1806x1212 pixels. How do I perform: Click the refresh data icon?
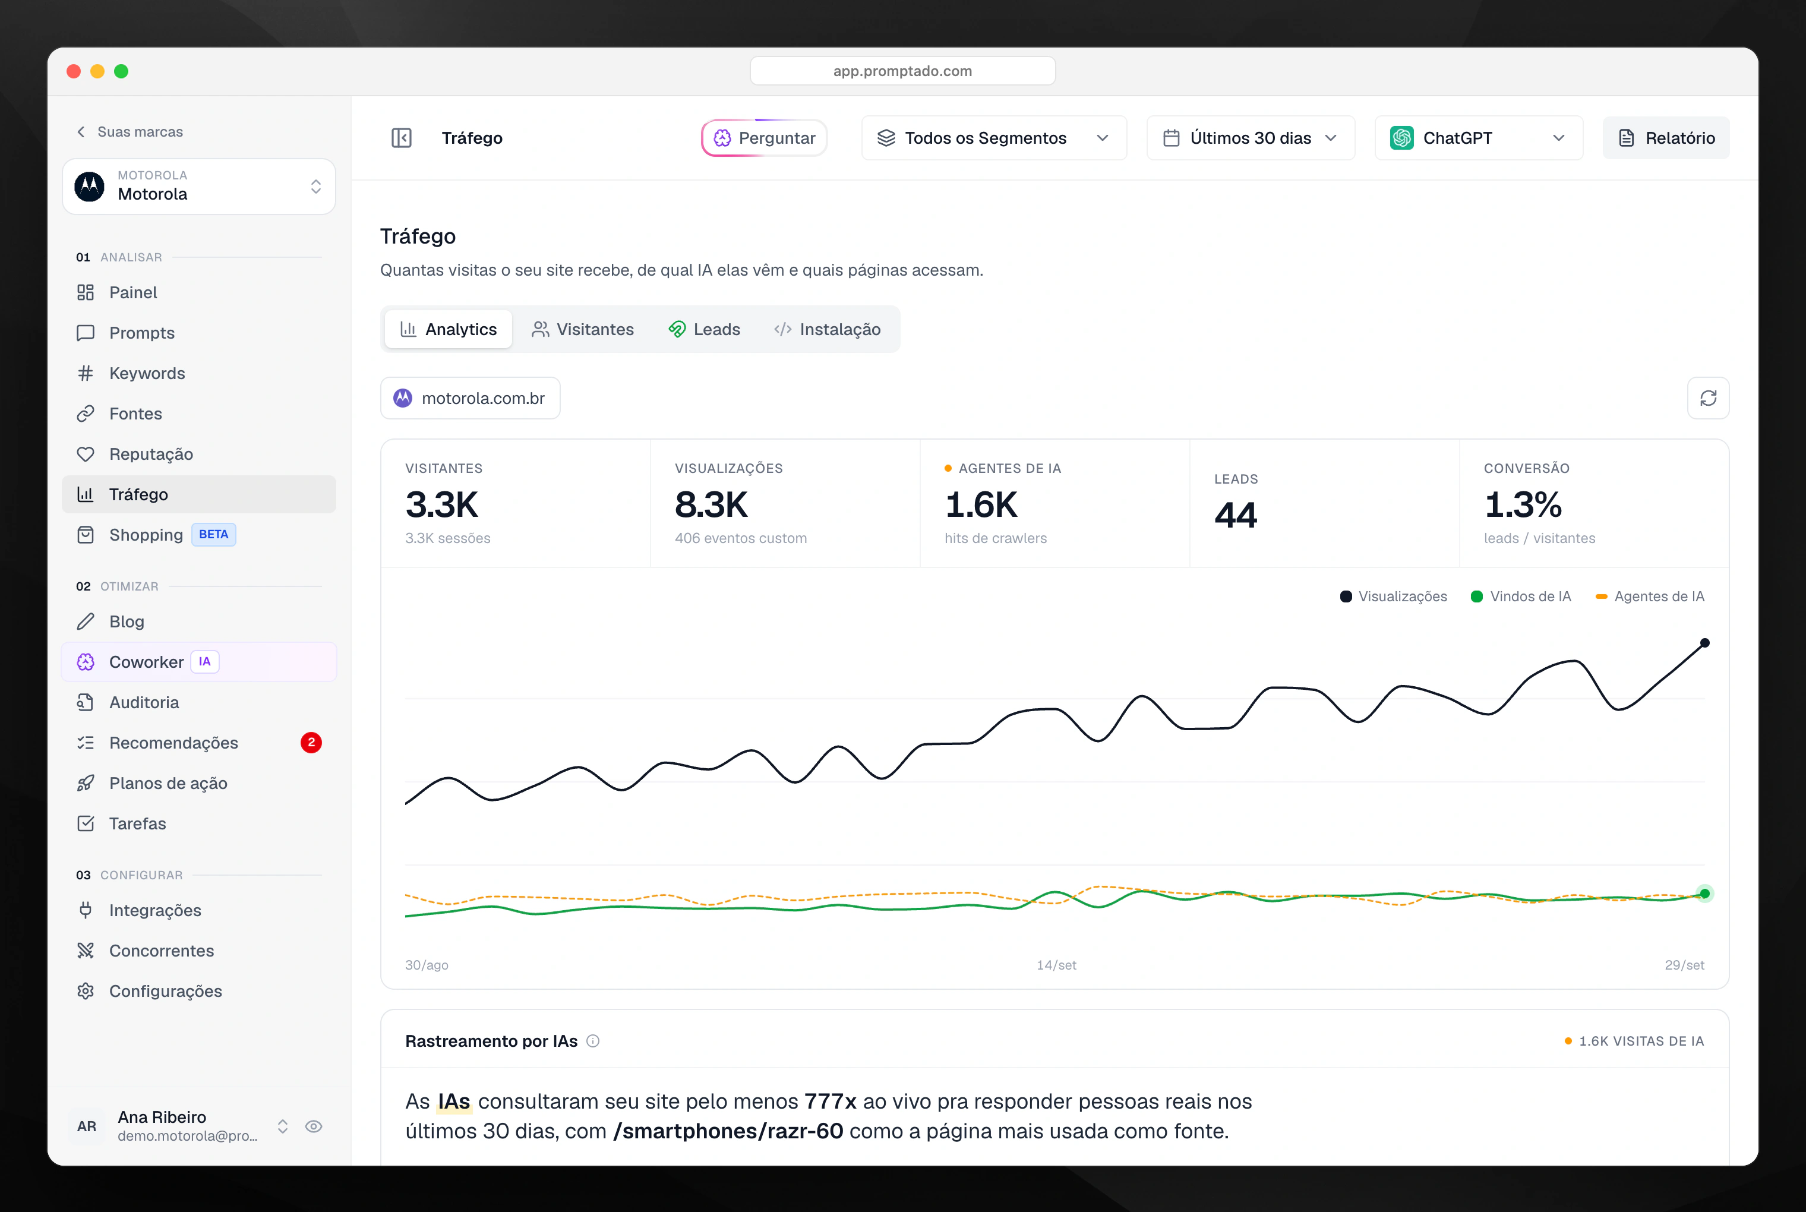coord(1708,398)
